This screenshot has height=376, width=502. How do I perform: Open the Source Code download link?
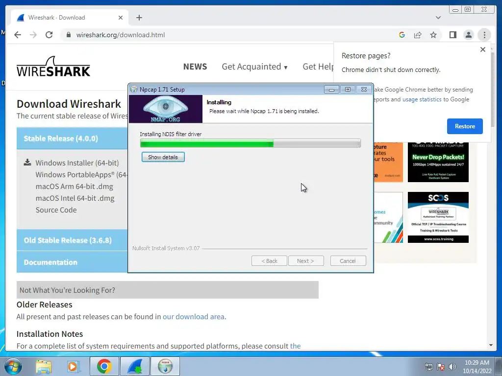point(56,210)
